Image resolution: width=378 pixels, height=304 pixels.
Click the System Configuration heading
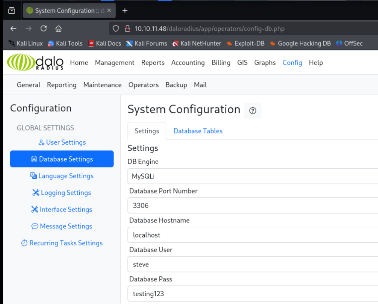(184, 109)
